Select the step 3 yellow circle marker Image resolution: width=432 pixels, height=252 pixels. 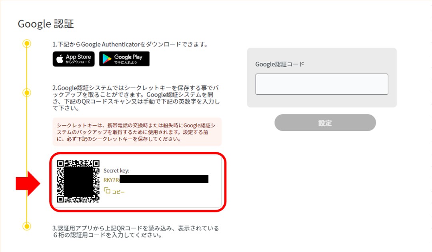27,226
